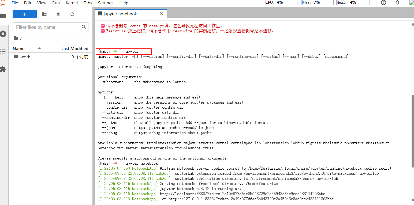Create a new folder icon
Image resolution: width=414 pixels, height=205 pixels.
pyautogui.click(x=44, y=14)
